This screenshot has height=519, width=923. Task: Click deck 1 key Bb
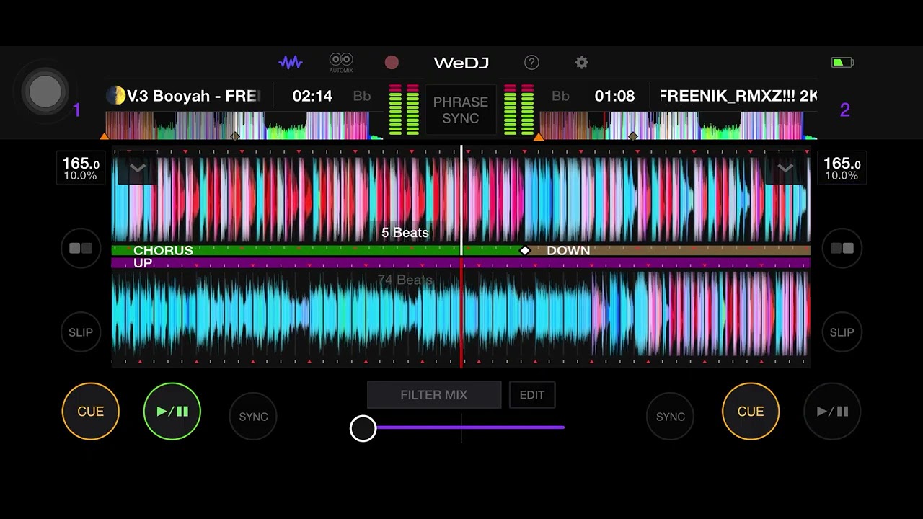[362, 96]
